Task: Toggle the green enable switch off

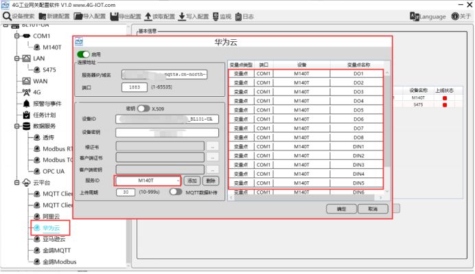Action: coord(83,54)
